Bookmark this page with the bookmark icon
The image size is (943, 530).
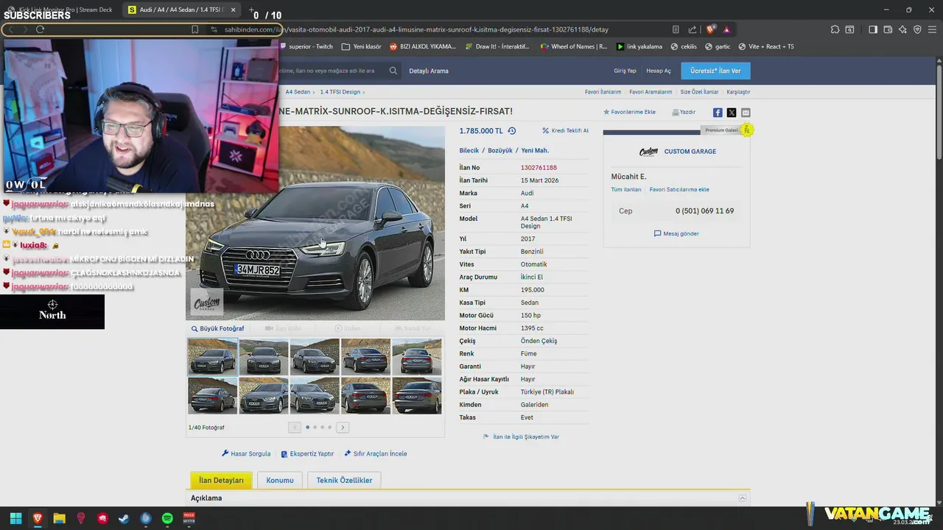coord(194,29)
